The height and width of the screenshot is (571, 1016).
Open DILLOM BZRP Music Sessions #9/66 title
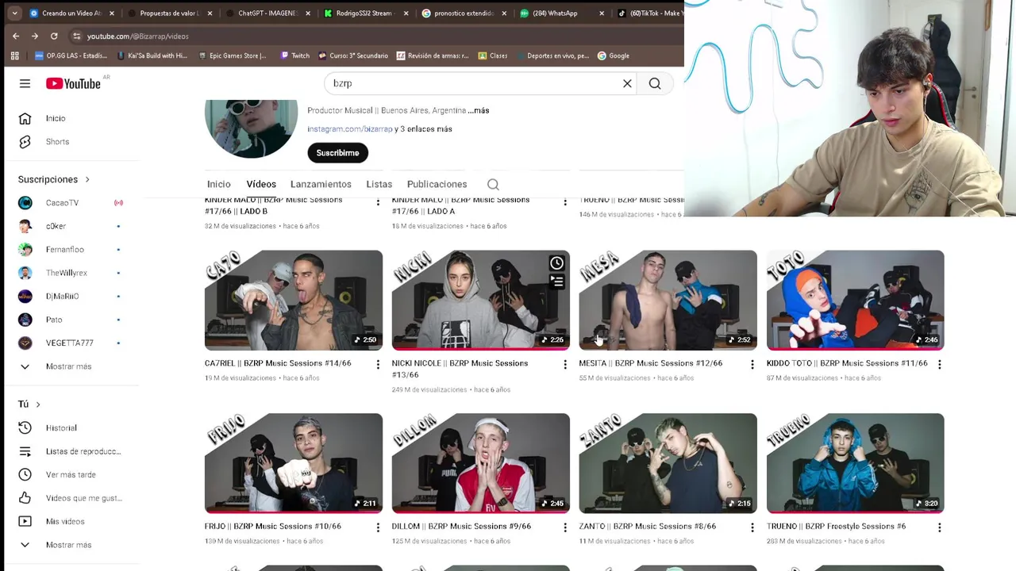click(x=461, y=527)
